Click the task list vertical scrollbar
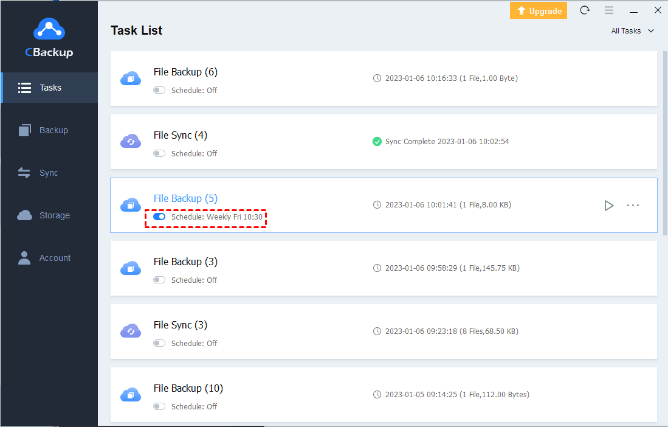Image resolution: width=668 pixels, height=427 pixels. [665, 143]
